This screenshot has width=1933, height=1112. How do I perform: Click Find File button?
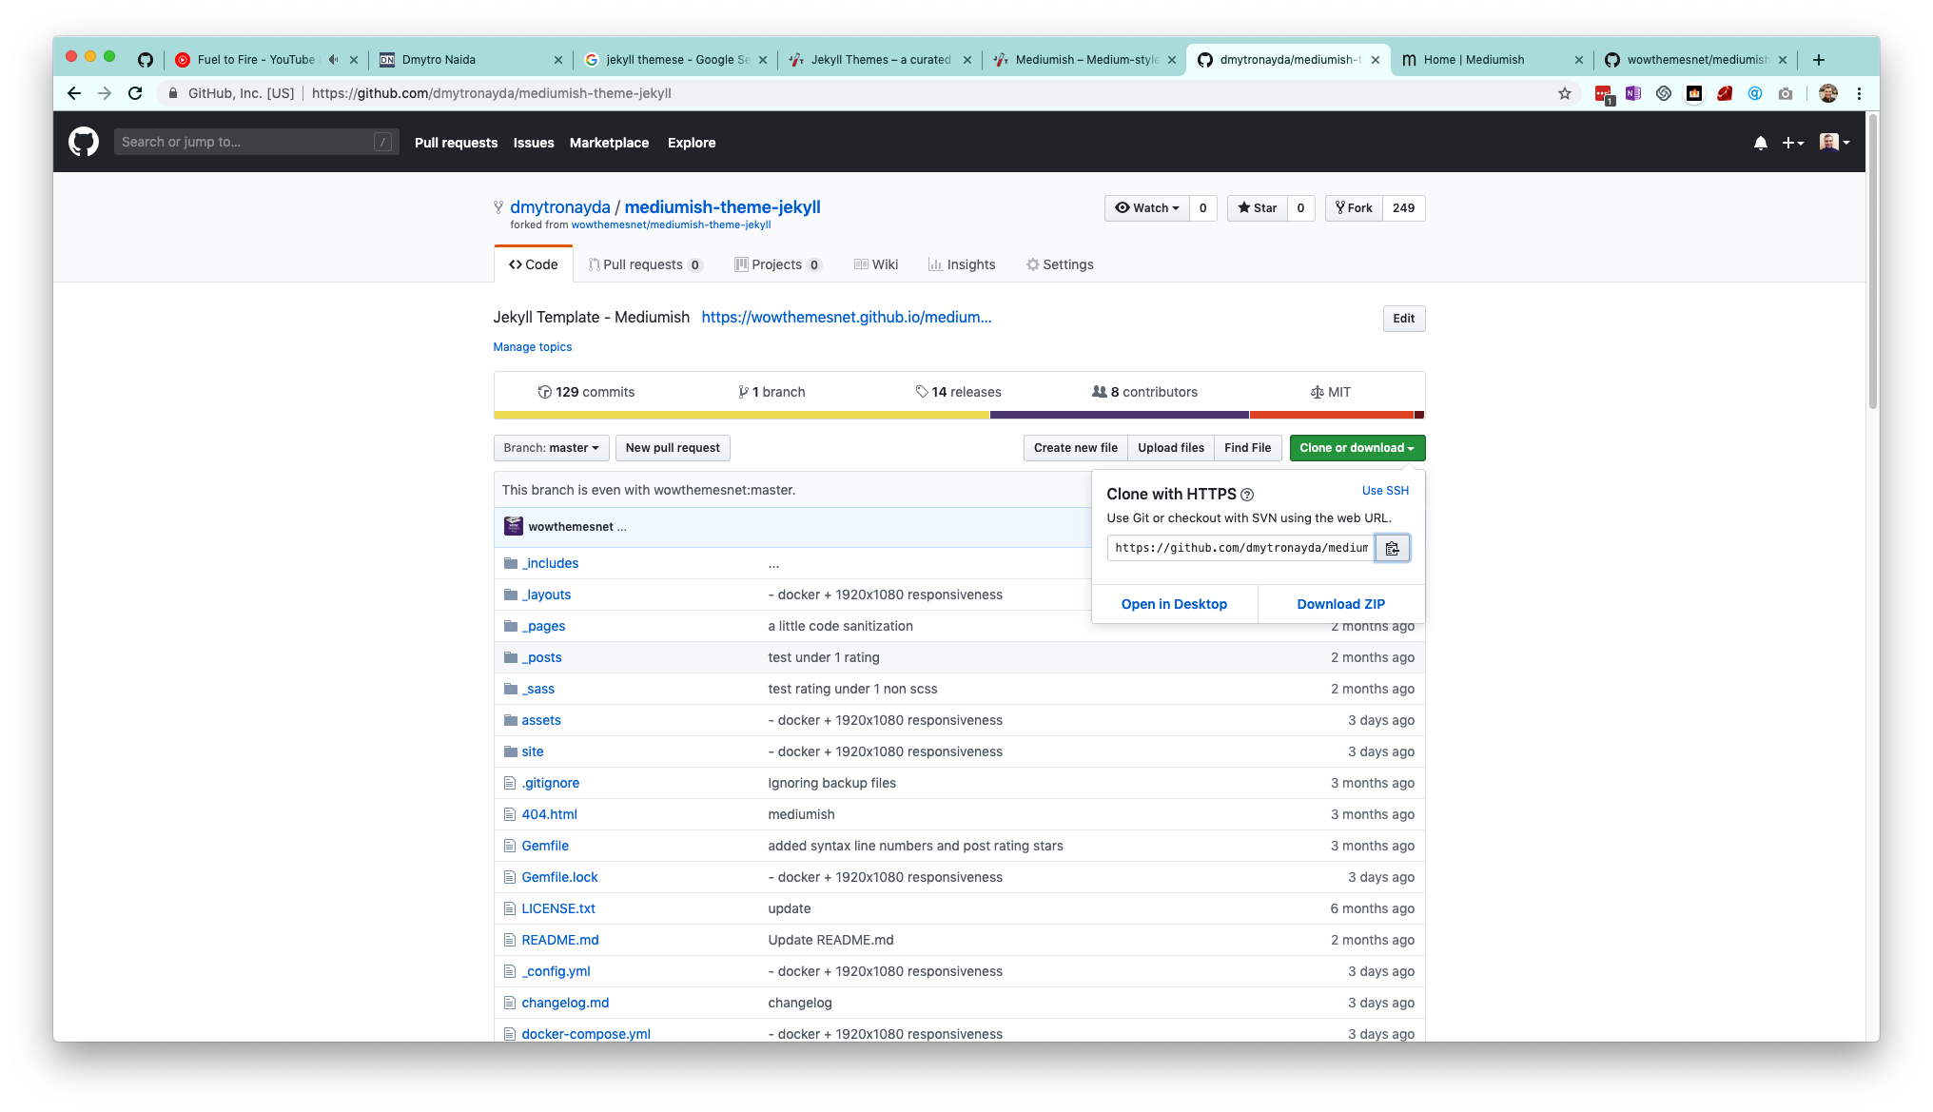1248,448
